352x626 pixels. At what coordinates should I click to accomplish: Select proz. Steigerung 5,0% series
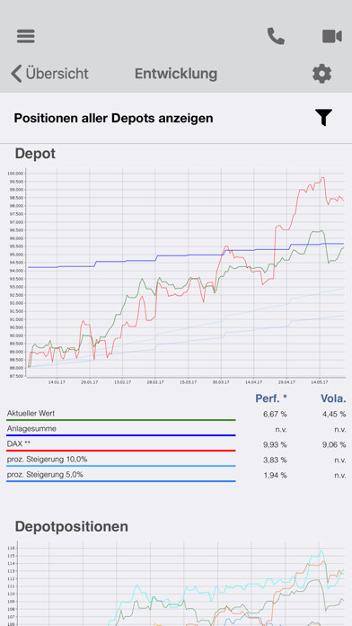pyautogui.click(x=121, y=476)
